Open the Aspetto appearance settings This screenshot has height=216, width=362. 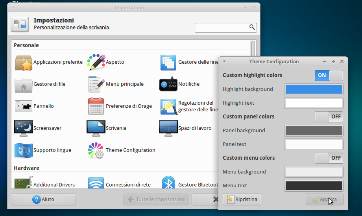pos(106,62)
